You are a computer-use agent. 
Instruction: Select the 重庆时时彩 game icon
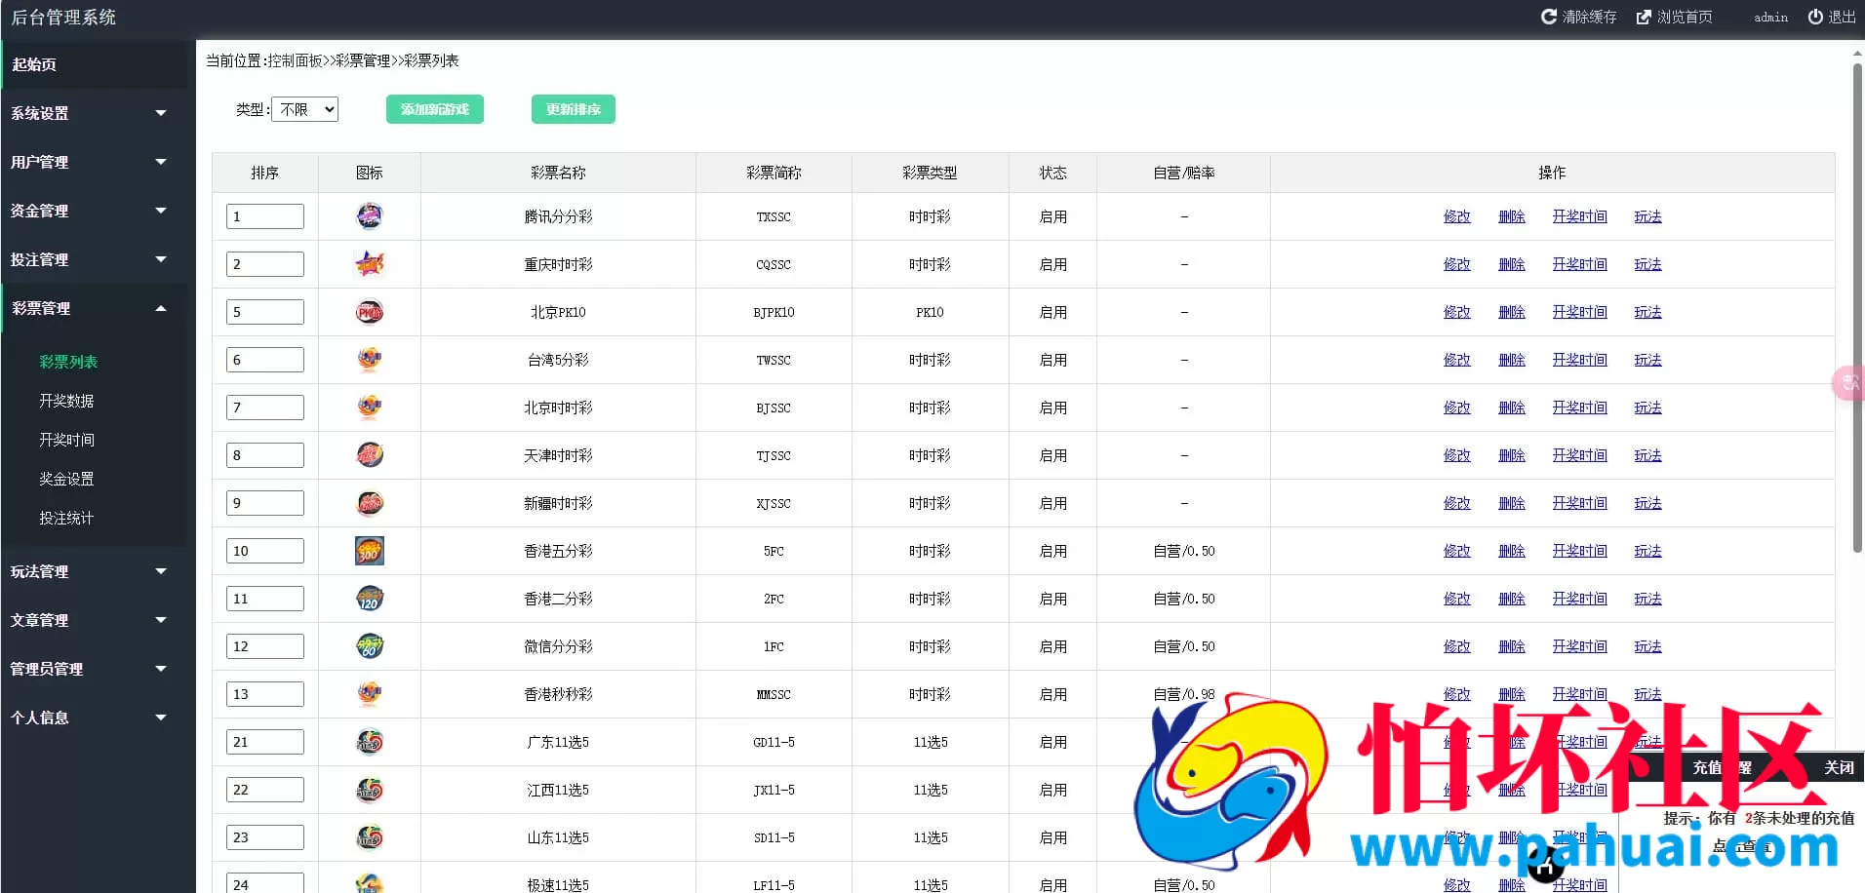click(x=370, y=263)
